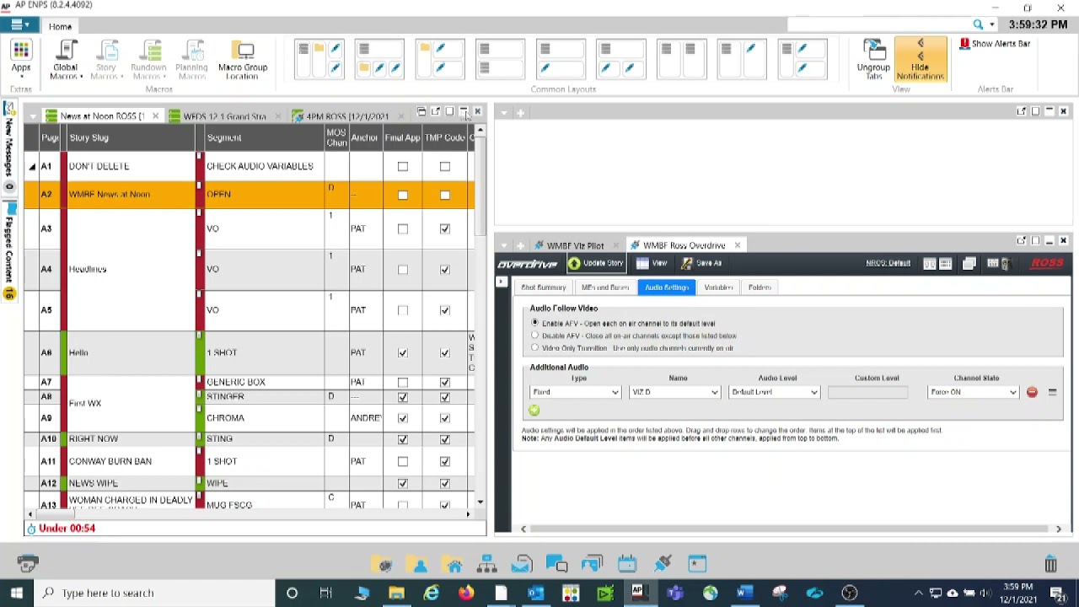Close the News at Noon ROSS tab
This screenshot has width=1079, height=607.
tap(155, 116)
